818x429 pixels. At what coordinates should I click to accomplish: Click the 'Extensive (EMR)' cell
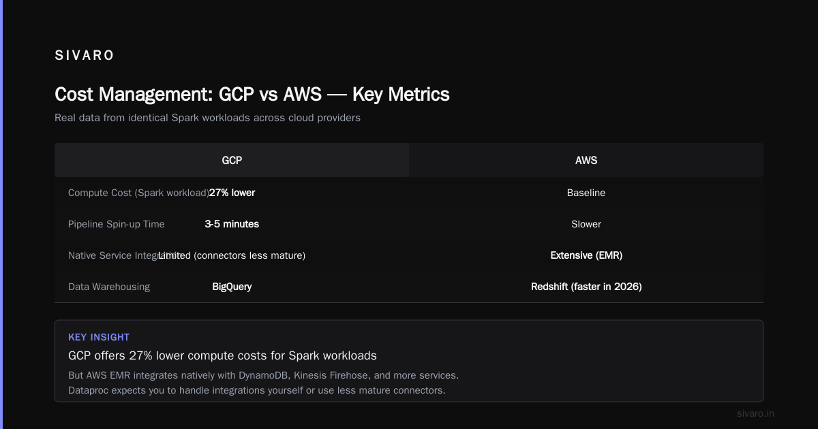(x=586, y=255)
